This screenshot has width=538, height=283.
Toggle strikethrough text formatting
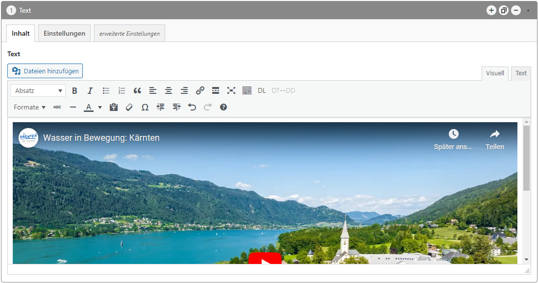point(57,107)
